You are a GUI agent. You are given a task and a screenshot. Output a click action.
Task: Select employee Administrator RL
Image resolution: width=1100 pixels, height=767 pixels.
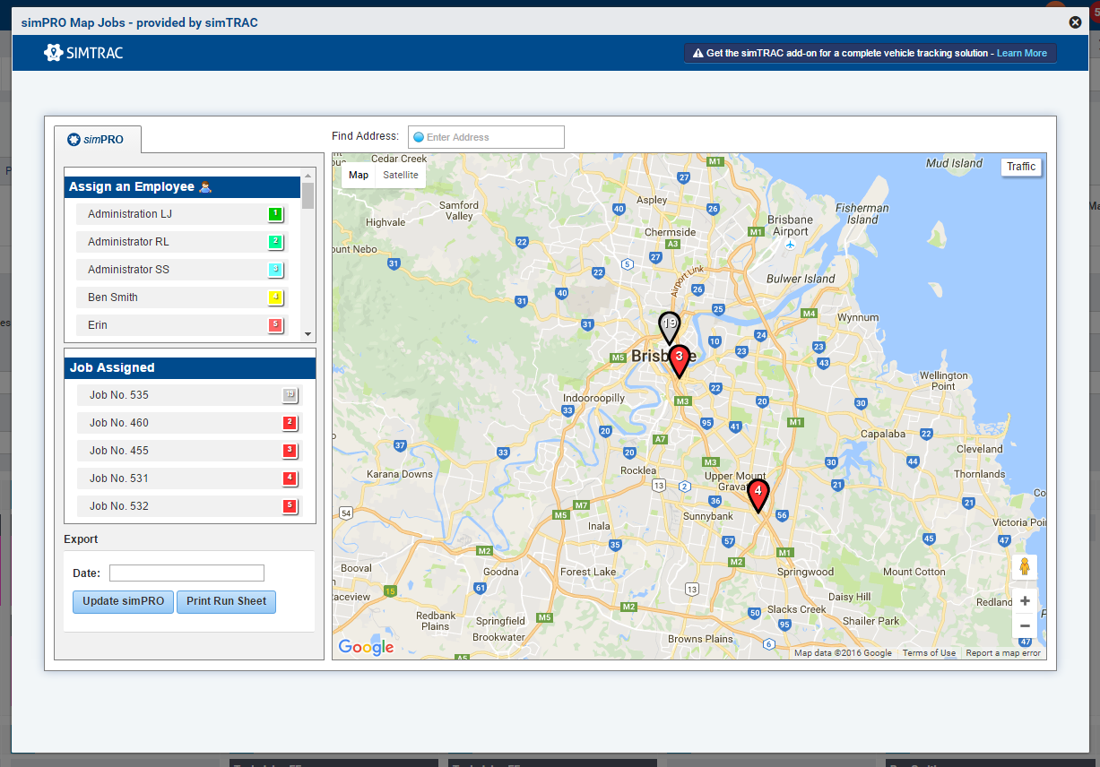tap(182, 242)
